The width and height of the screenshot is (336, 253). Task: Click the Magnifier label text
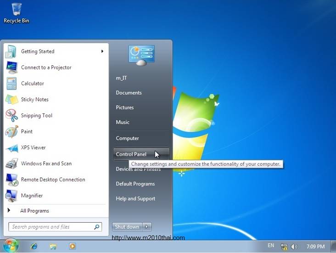pyautogui.click(x=32, y=196)
